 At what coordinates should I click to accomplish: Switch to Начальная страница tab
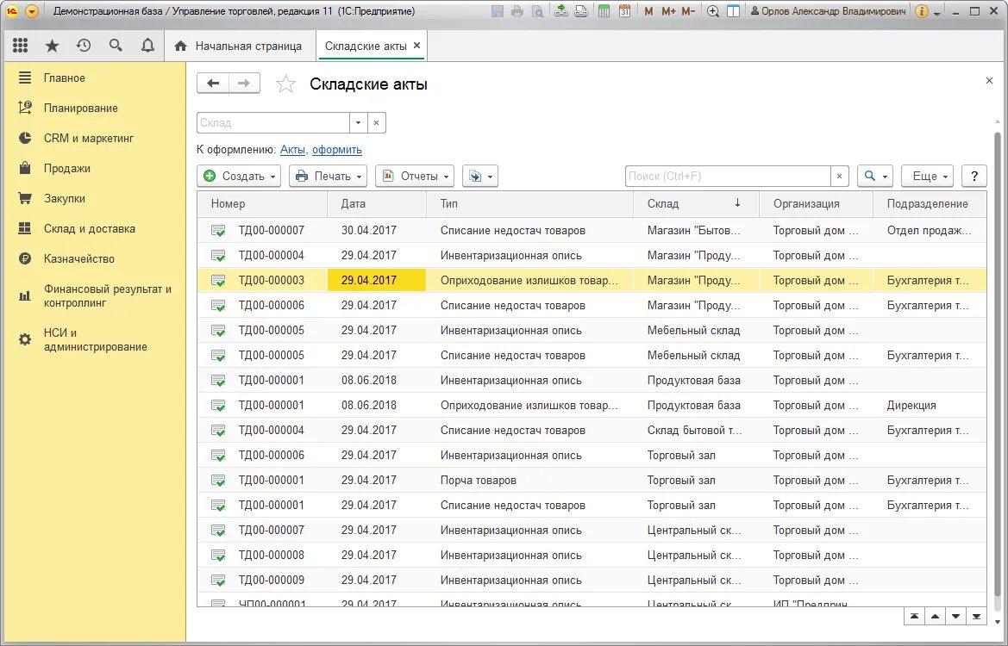click(x=241, y=46)
